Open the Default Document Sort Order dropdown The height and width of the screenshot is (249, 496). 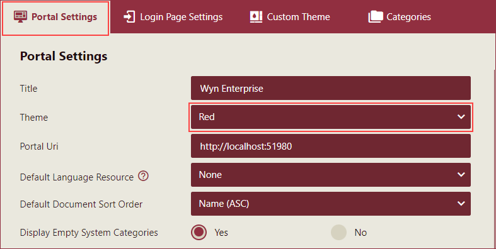pyautogui.click(x=330, y=204)
